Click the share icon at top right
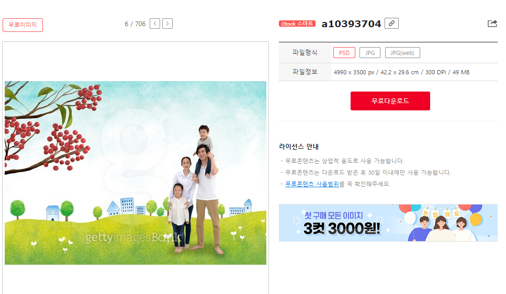This screenshot has width=506, height=294. point(492,23)
